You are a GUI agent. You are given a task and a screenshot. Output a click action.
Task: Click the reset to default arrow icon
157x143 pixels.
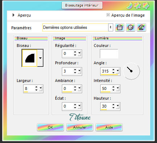click(141, 27)
